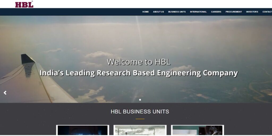Go to the previous slide arrow
The height and width of the screenshot is (136, 272).
pyautogui.click(x=5, y=93)
